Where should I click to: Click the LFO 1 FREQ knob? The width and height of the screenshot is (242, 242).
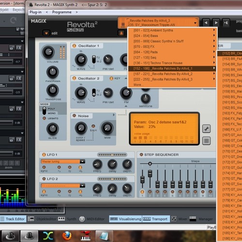pos(97,164)
